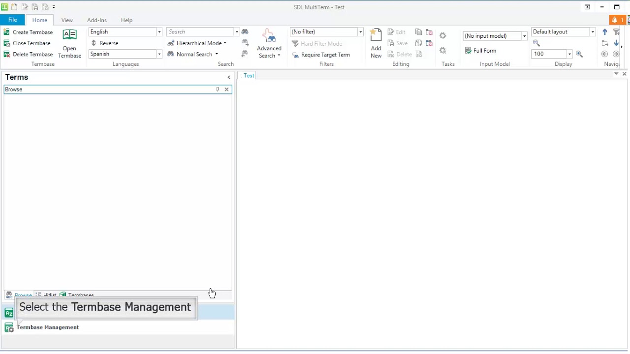Click the SDL MultiTerm application icon
This screenshot has width=630, height=354.
4,7
